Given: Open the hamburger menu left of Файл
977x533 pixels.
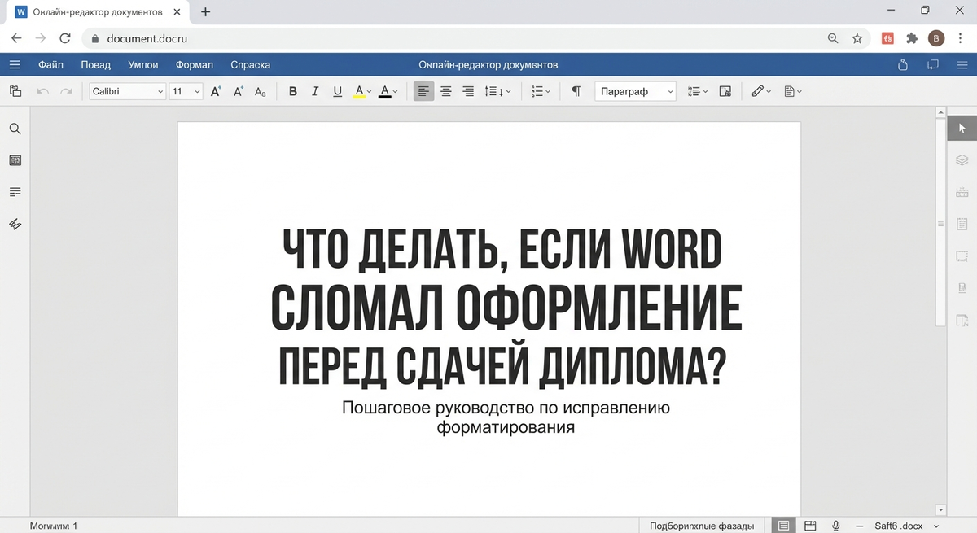Looking at the screenshot, I should (15, 65).
